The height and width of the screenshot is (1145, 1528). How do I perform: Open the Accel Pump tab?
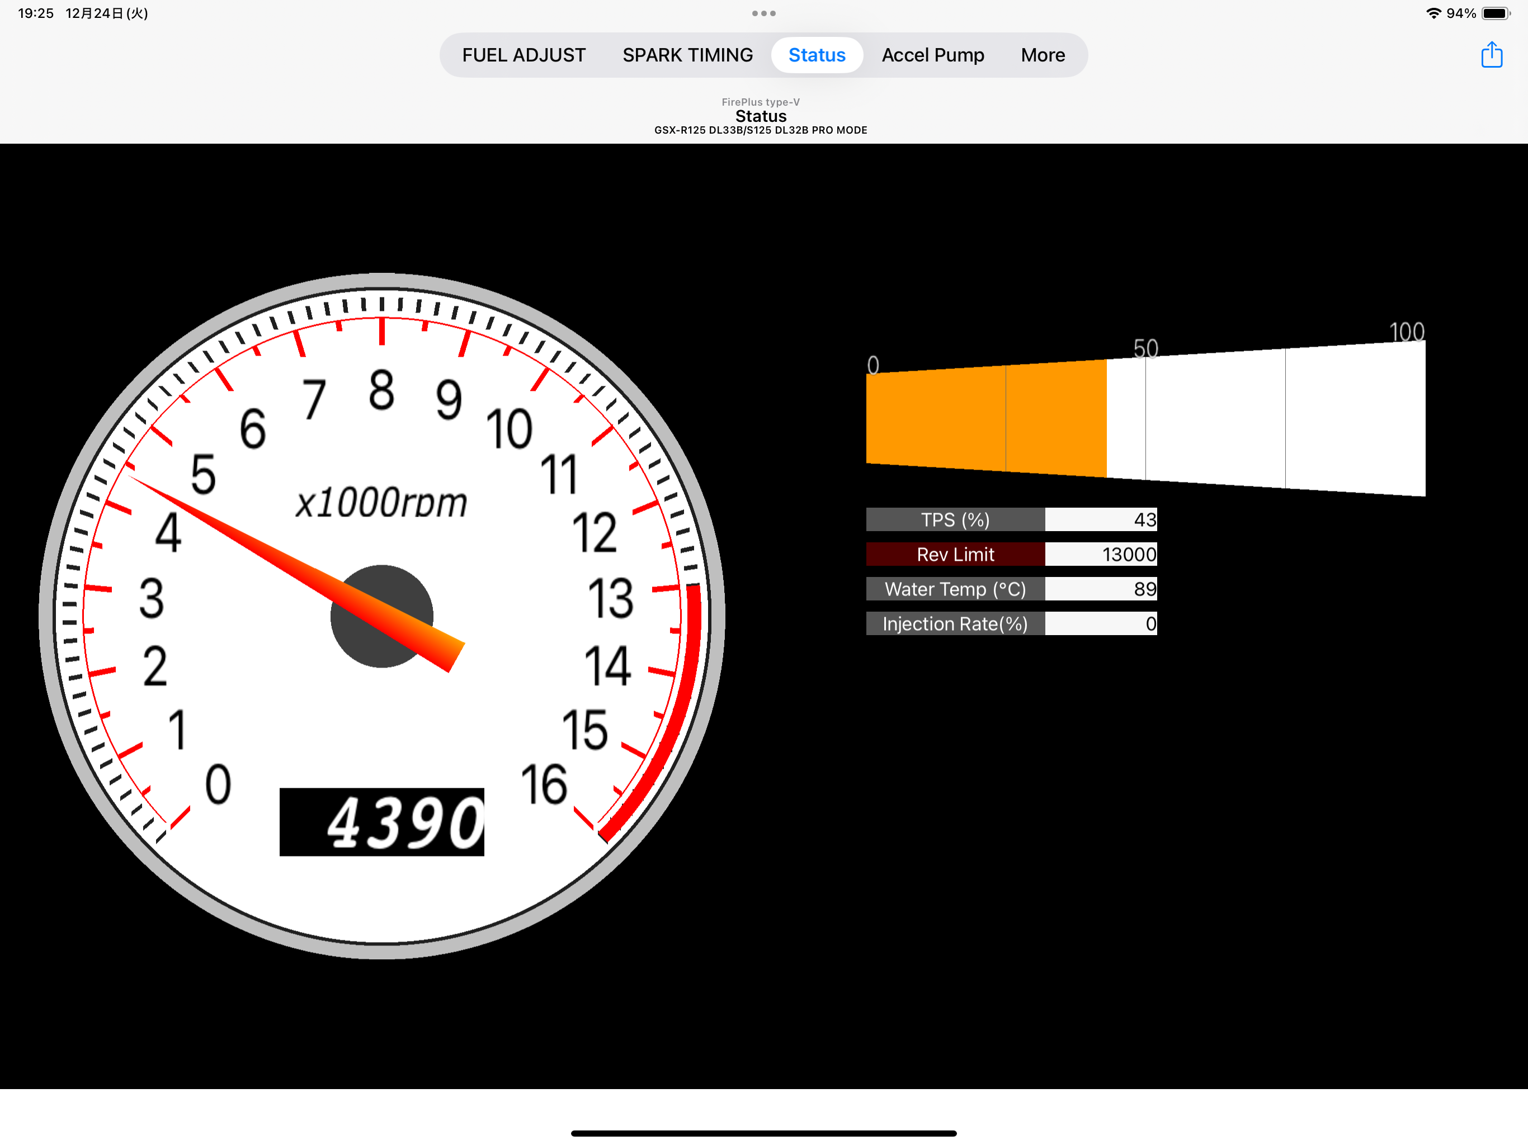click(x=932, y=55)
